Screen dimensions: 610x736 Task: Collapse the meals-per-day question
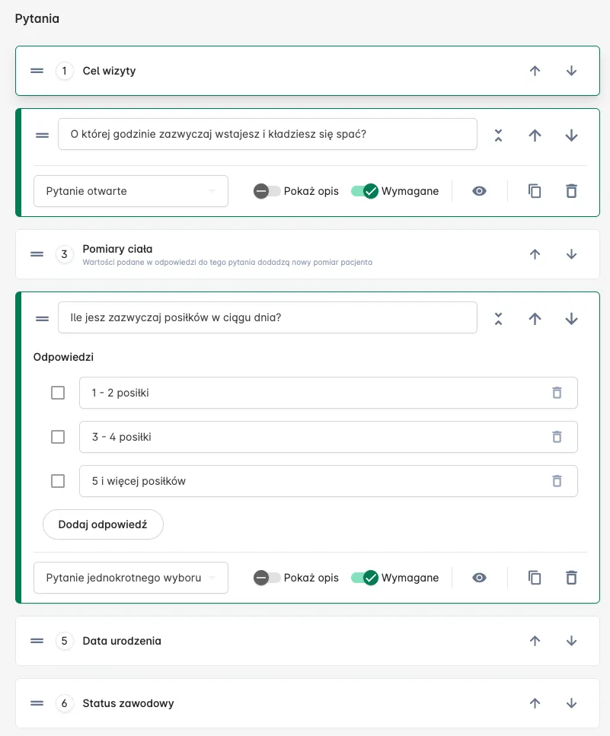click(x=498, y=319)
